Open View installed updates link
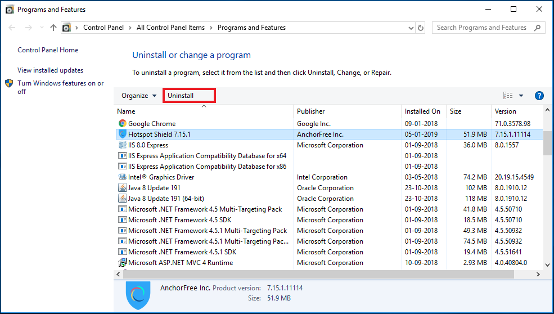 point(51,70)
